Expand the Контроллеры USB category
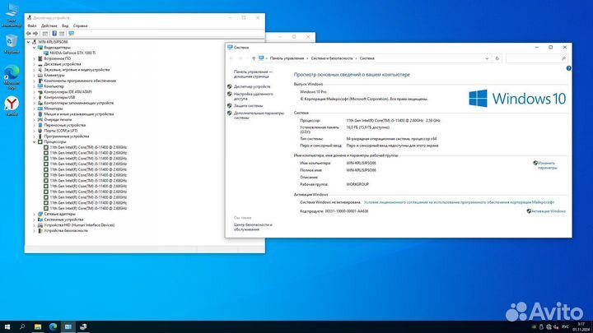The height and width of the screenshot is (333, 593). [x=34, y=97]
